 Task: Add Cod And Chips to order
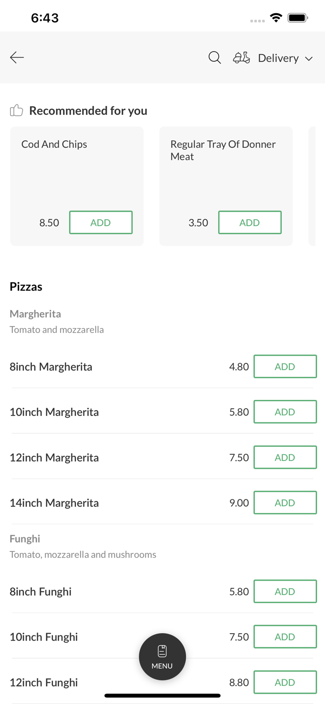point(101,222)
